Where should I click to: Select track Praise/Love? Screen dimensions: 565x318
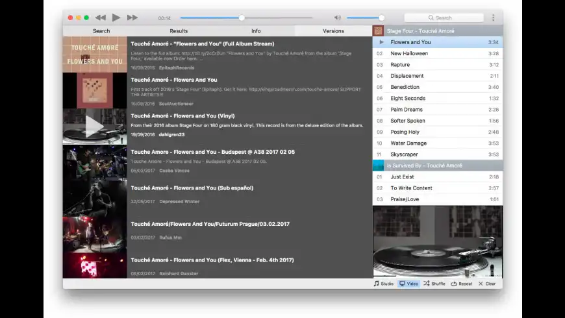point(438,199)
